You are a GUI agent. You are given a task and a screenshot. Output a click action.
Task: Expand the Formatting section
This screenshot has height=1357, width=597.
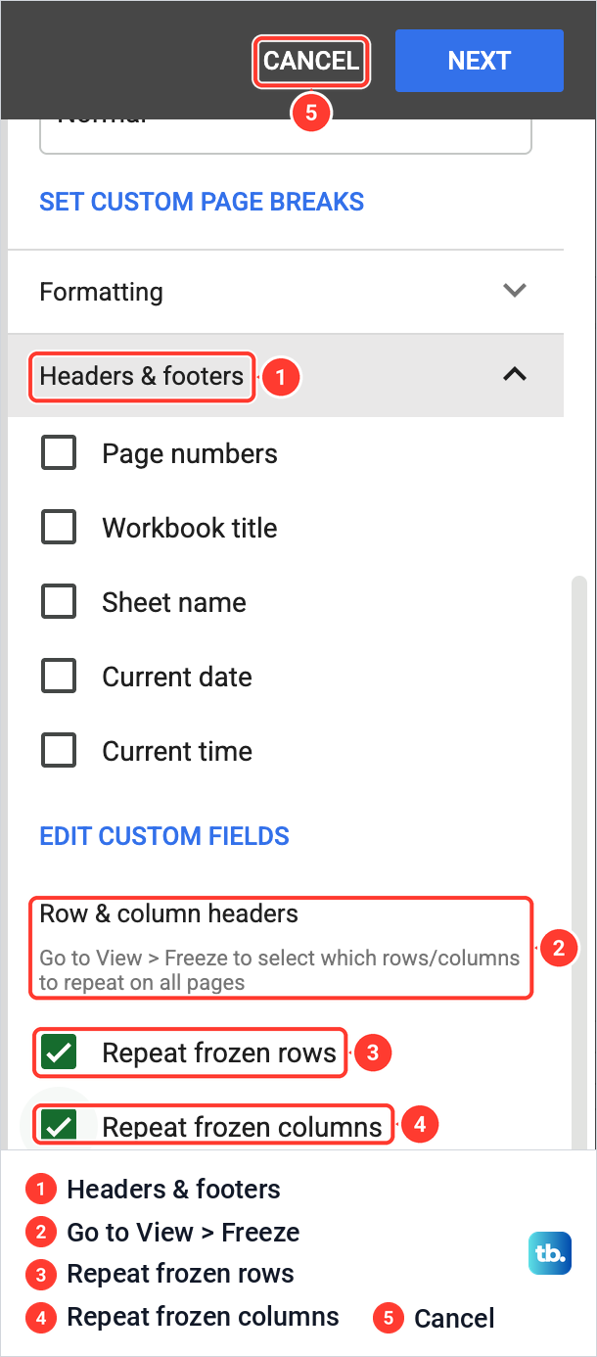(286, 292)
